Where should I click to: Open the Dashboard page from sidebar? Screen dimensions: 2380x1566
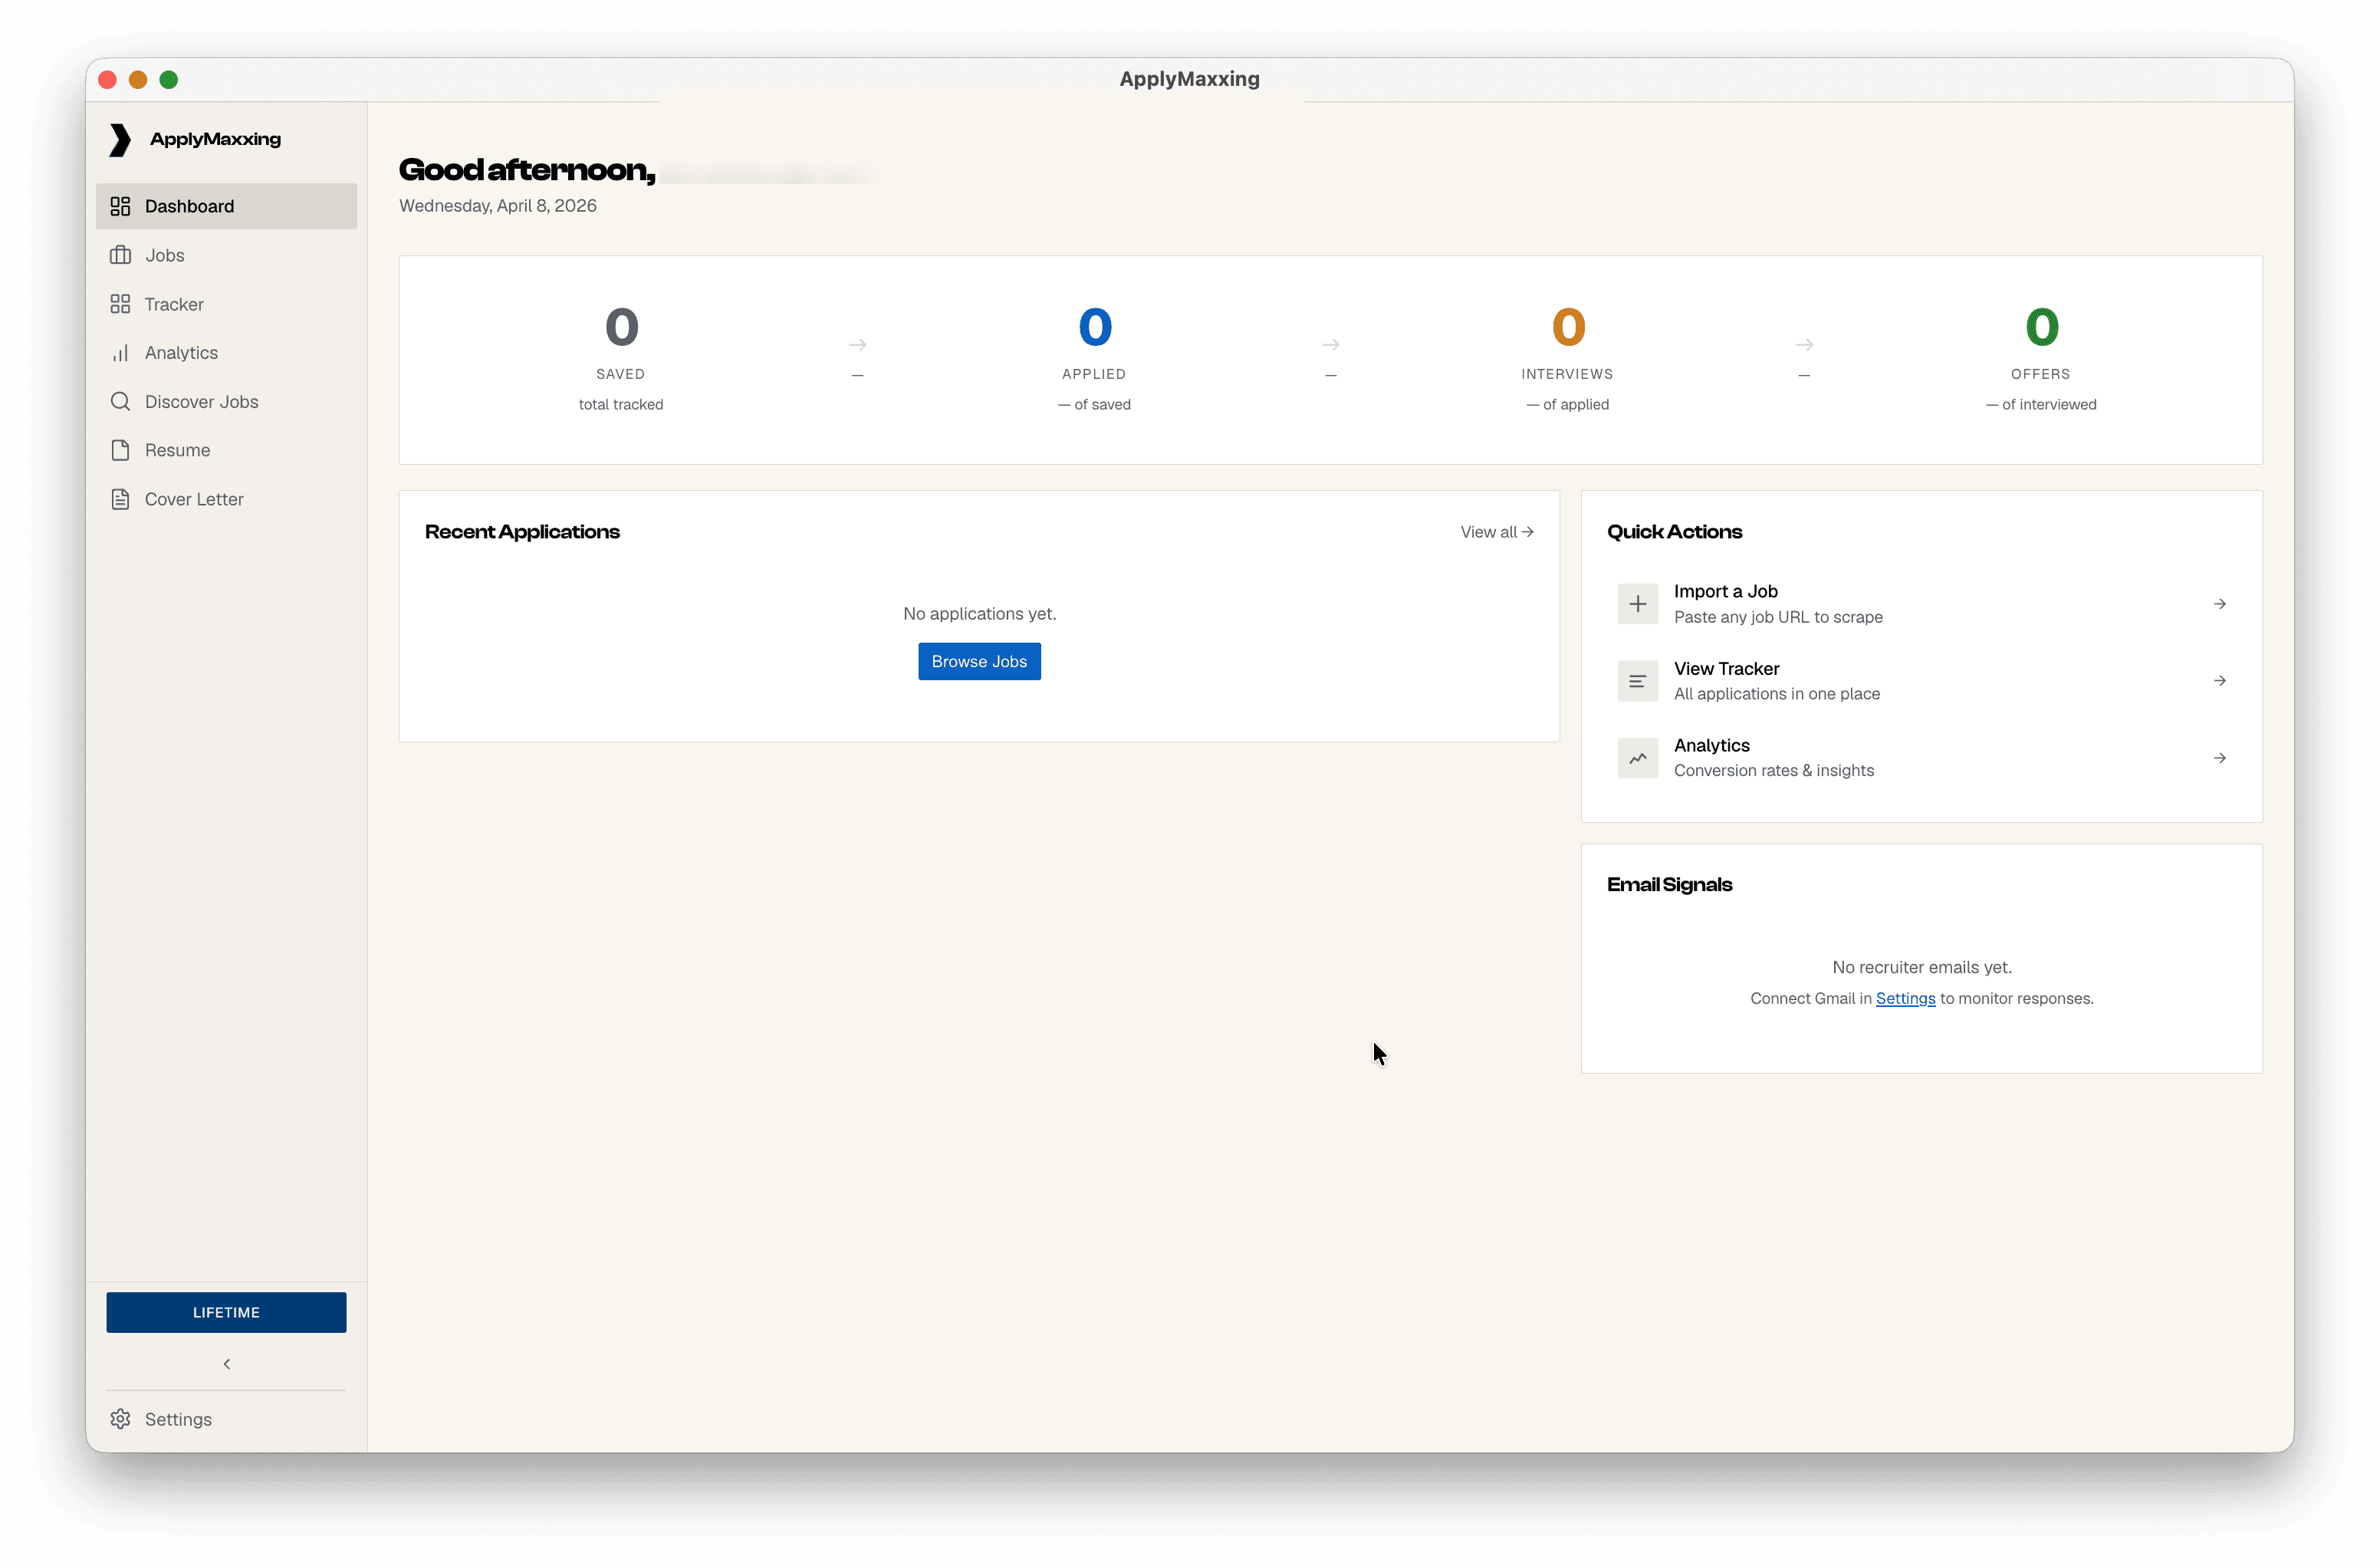point(226,206)
